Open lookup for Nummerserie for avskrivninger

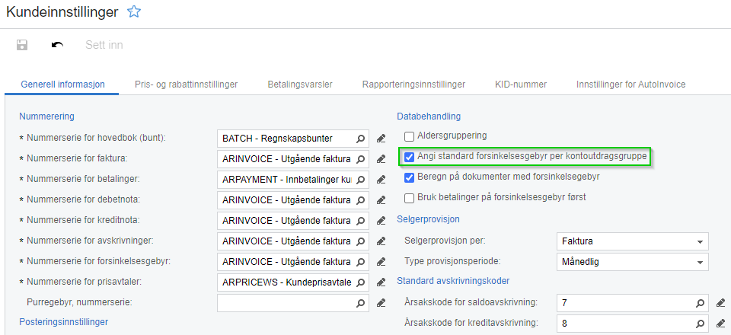coord(360,241)
